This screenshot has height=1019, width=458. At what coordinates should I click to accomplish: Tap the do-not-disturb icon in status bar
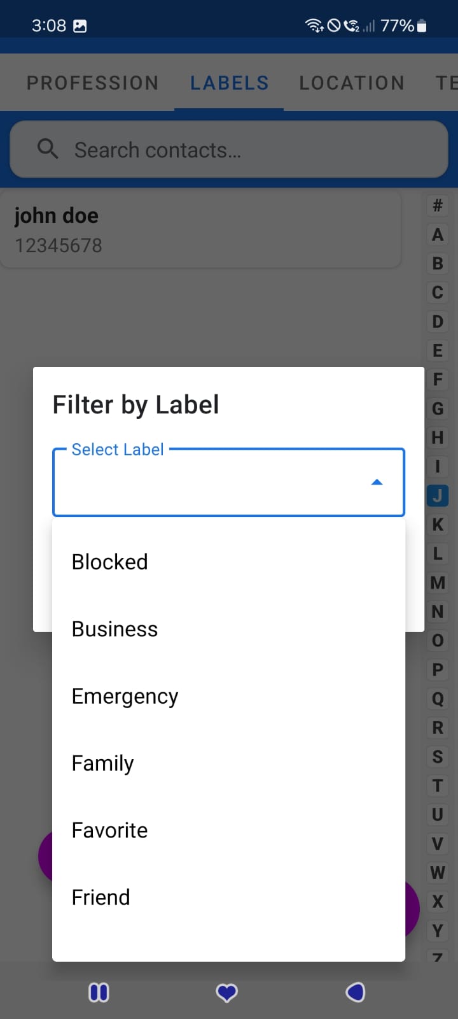click(x=333, y=25)
